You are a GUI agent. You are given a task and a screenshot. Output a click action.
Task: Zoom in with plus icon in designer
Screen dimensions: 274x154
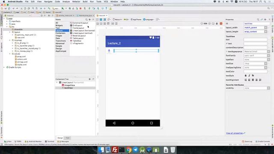pos(209,24)
